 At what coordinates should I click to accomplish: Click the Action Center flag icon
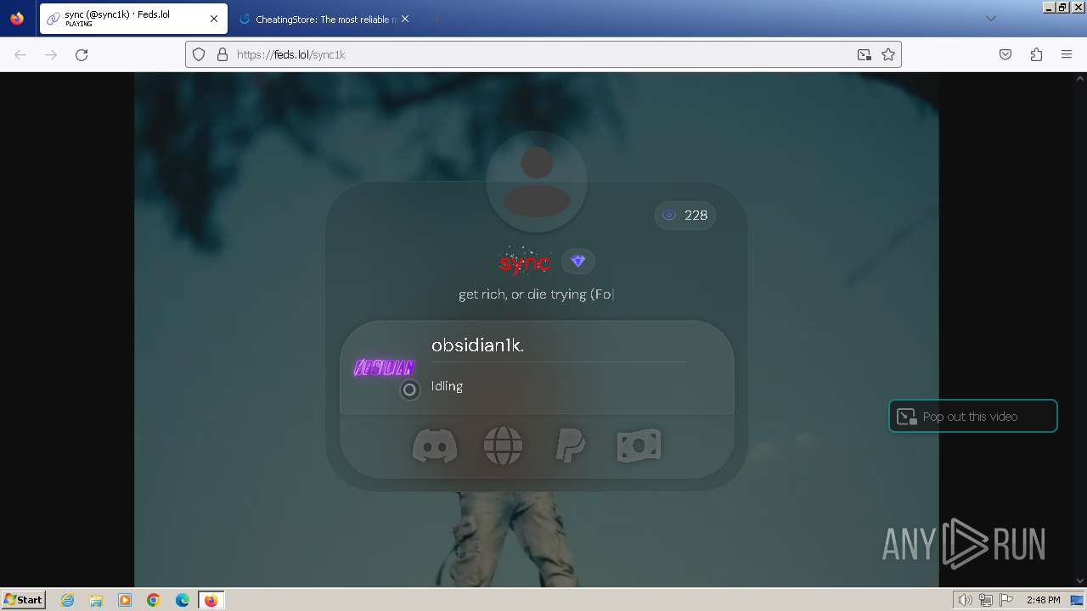1005,600
